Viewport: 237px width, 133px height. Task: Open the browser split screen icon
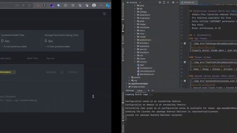pyautogui.click(x=73, y=5)
